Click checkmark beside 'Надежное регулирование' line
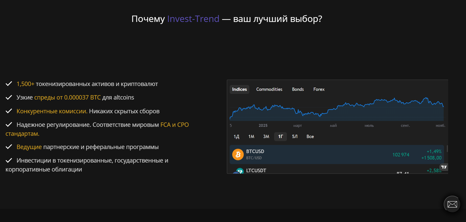This screenshot has height=222, width=466. pyautogui.click(x=9, y=124)
